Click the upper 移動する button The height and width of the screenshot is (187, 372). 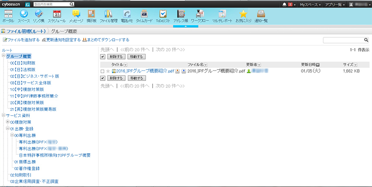137,57
